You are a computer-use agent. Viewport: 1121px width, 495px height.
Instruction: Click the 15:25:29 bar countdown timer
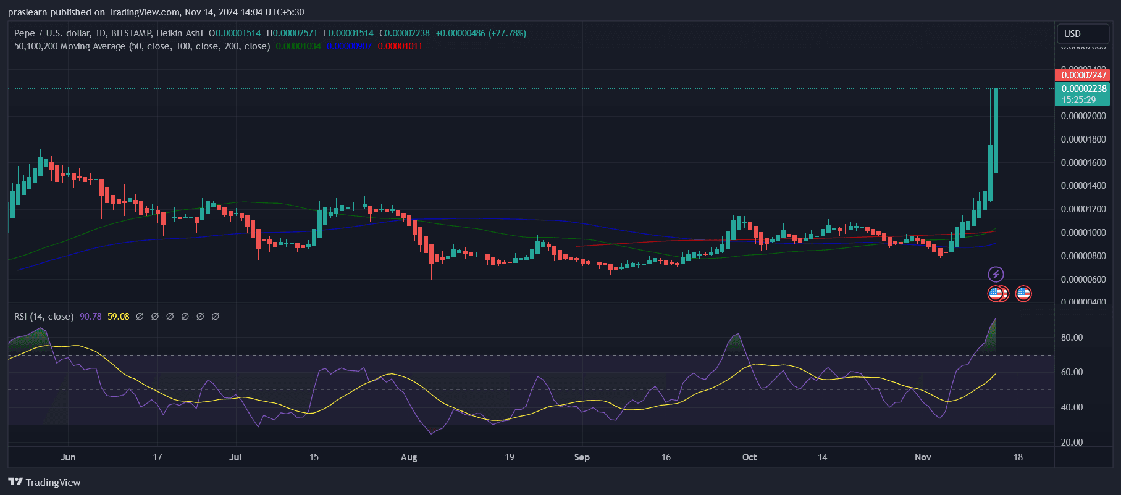click(1078, 100)
